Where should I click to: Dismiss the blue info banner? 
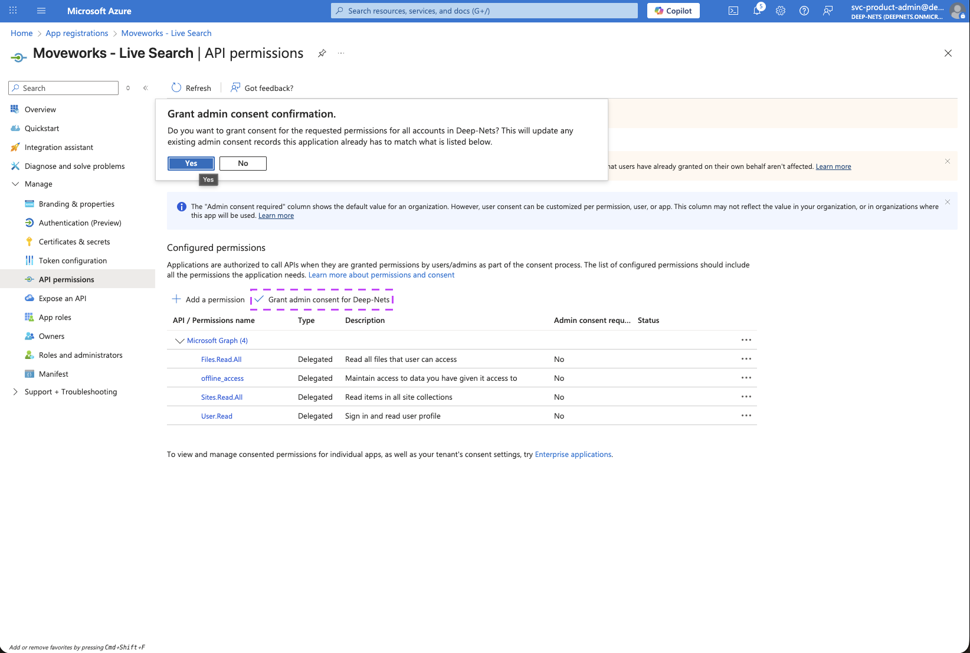tap(948, 202)
